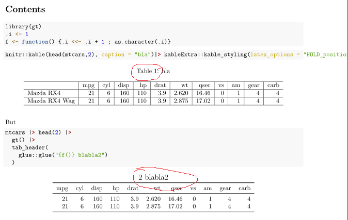
Task: Click the "carb" header in the blabla2 table
Action: tap(245, 189)
